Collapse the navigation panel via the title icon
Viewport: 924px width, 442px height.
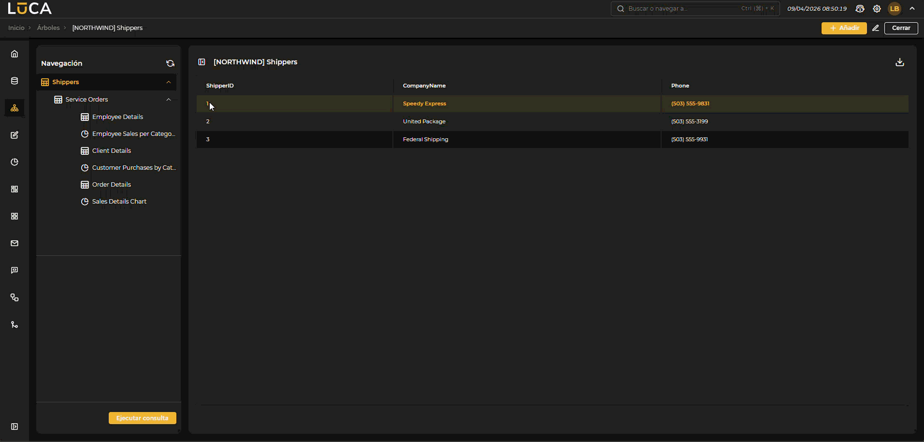[202, 62]
